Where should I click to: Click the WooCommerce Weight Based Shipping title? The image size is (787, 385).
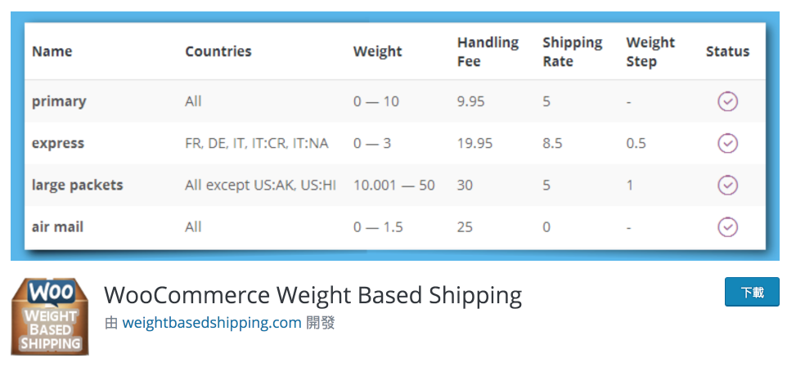[313, 295]
